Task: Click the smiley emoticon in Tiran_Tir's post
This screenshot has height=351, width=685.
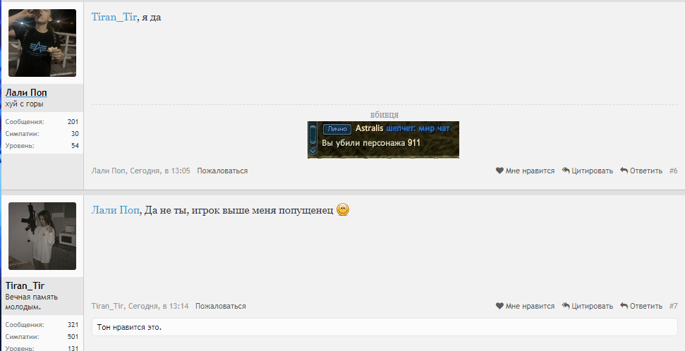Action: [x=343, y=210]
